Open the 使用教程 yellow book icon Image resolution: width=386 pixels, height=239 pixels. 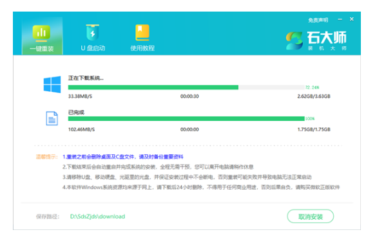click(142, 32)
